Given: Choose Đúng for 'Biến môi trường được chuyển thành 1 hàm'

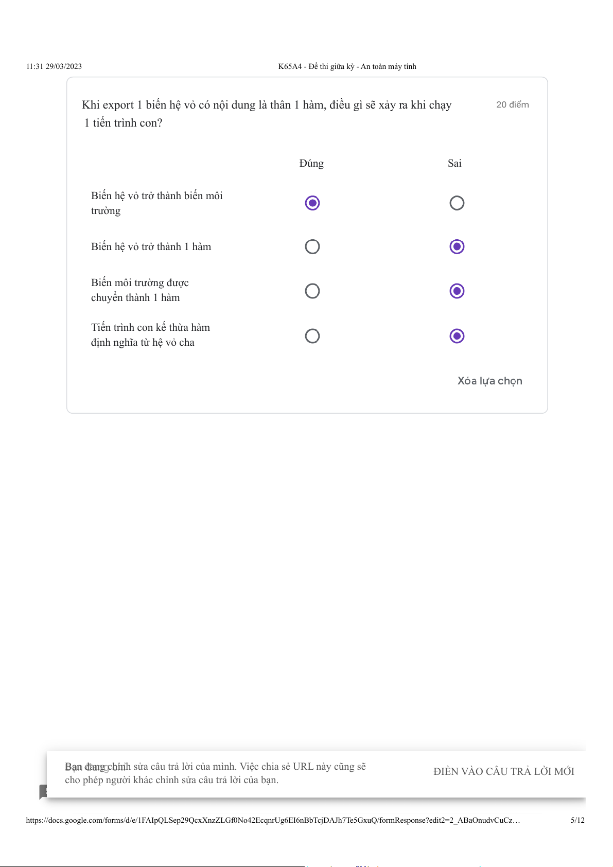Looking at the screenshot, I should click(x=312, y=291).
